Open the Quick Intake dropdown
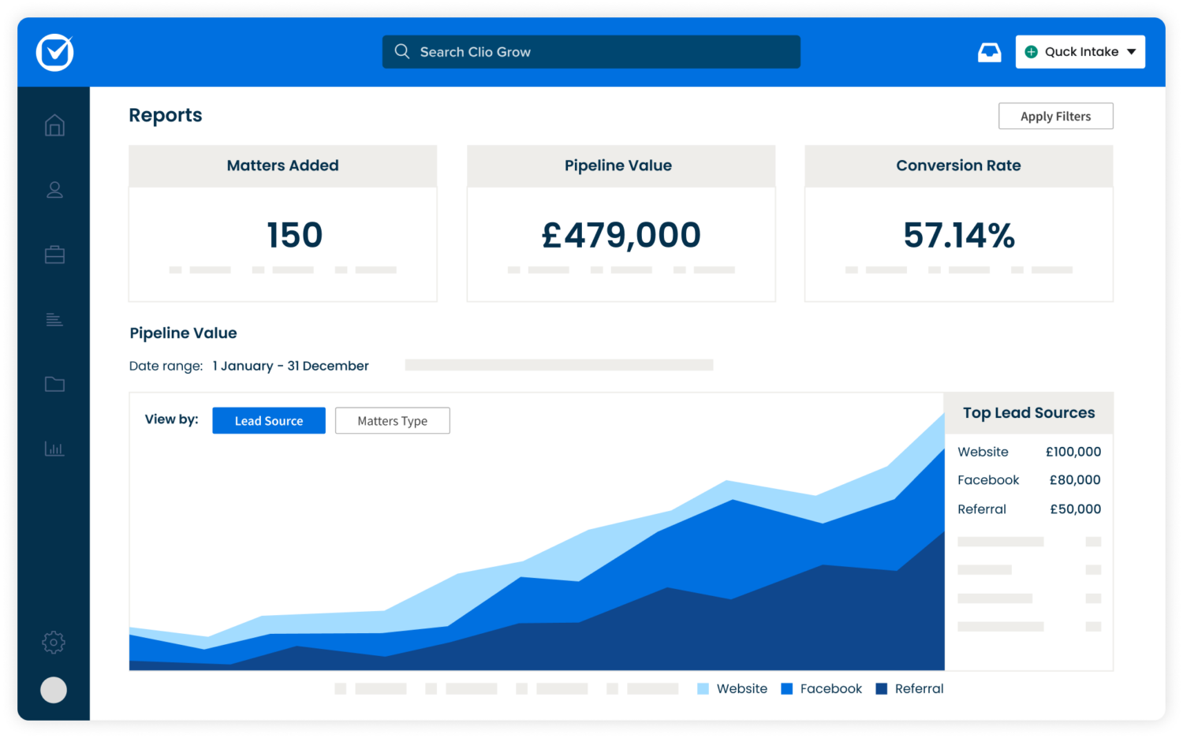The height and width of the screenshot is (738, 1183). 1080,51
